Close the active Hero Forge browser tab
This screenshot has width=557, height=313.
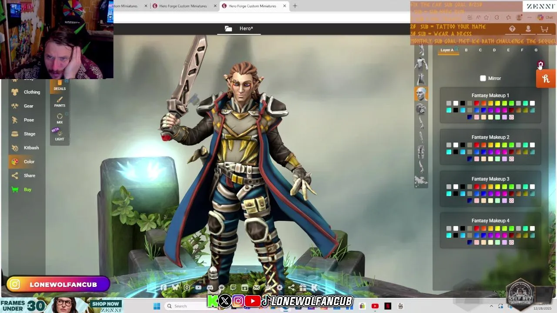(285, 6)
